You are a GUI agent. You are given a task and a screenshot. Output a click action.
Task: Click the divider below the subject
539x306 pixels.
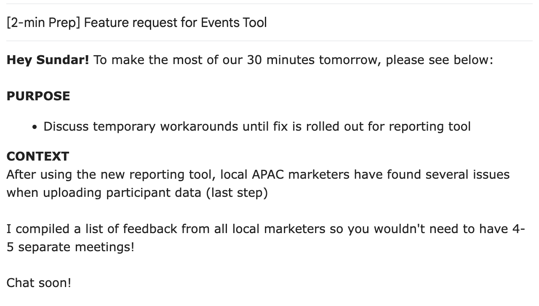[269, 41]
